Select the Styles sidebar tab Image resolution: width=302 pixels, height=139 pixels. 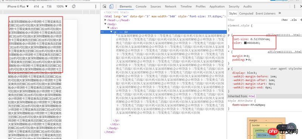pos(233,14)
